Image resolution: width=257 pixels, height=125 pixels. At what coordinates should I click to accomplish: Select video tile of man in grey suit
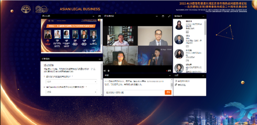point(155,36)
